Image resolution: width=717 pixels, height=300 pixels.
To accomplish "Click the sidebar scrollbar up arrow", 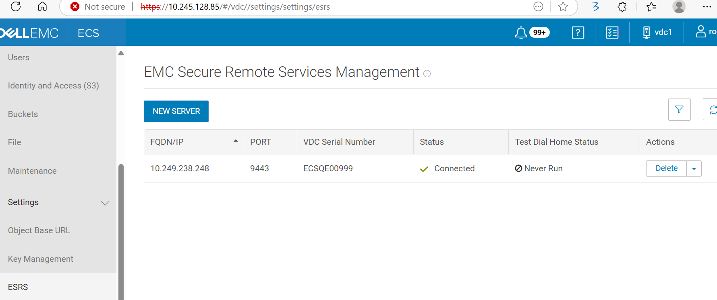I will coord(121,53).
